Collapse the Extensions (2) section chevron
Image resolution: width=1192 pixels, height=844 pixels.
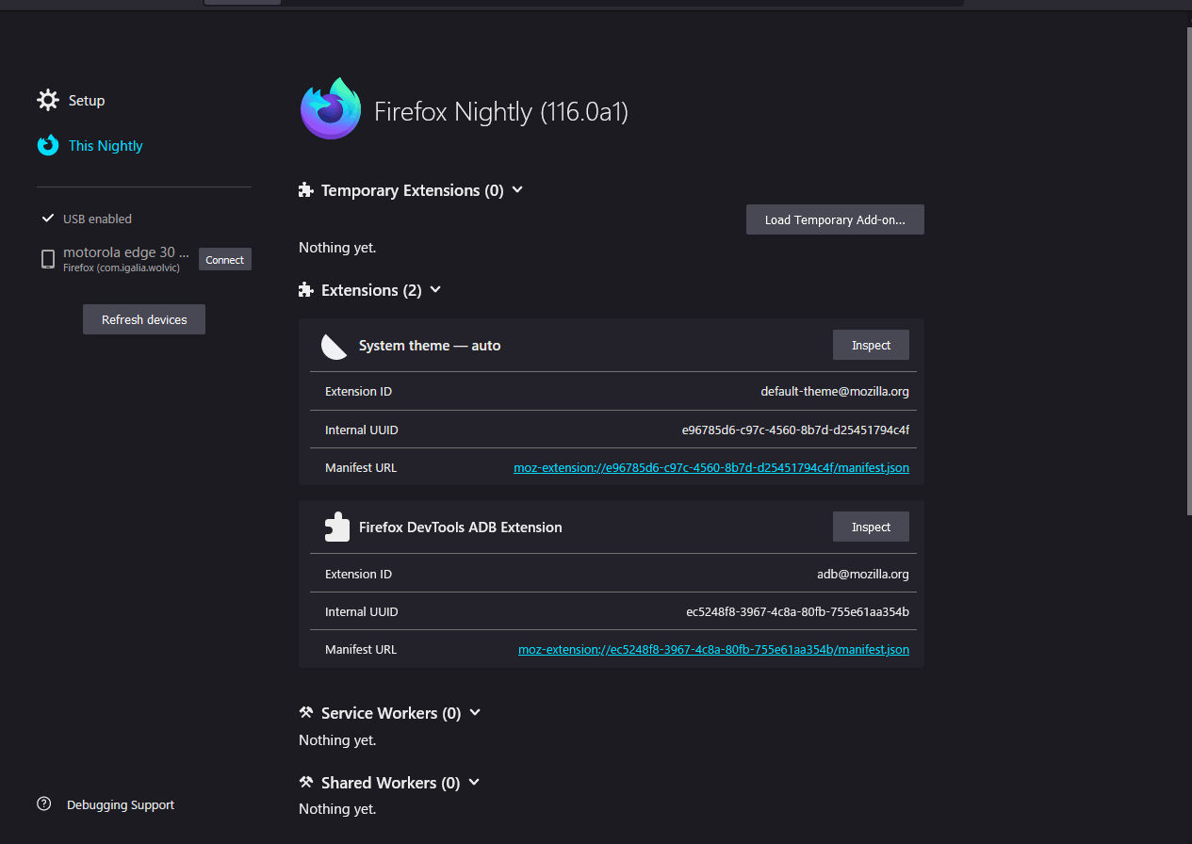point(435,289)
